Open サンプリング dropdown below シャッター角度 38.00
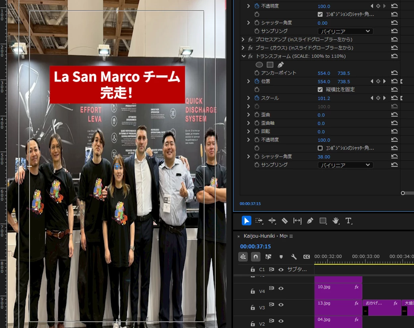The width and height of the screenshot is (414, 328). pyautogui.click(x=345, y=165)
